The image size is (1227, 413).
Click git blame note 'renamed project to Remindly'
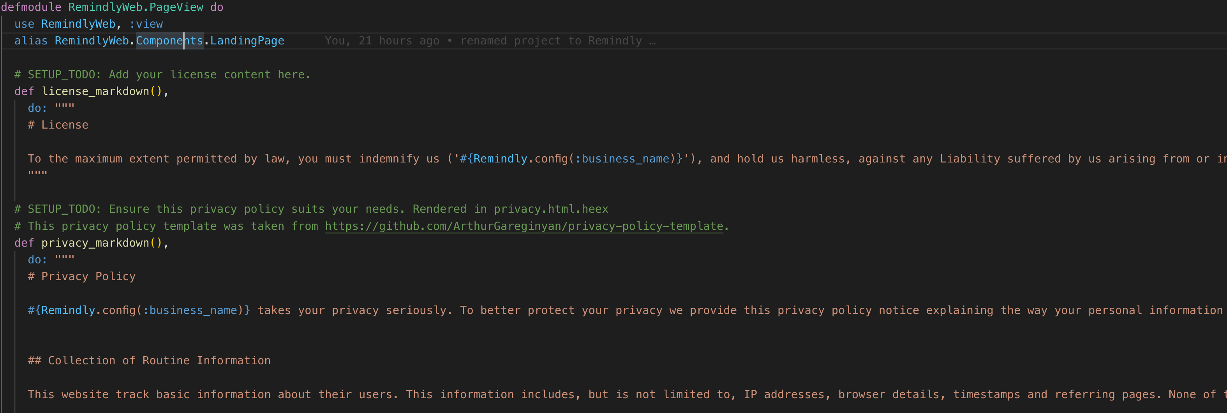coord(551,41)
